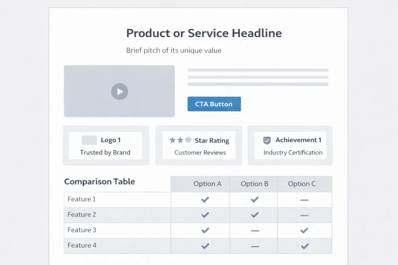
Task: Toggle the Option C dash for Feature 1
Action: (x=304, y=199)
